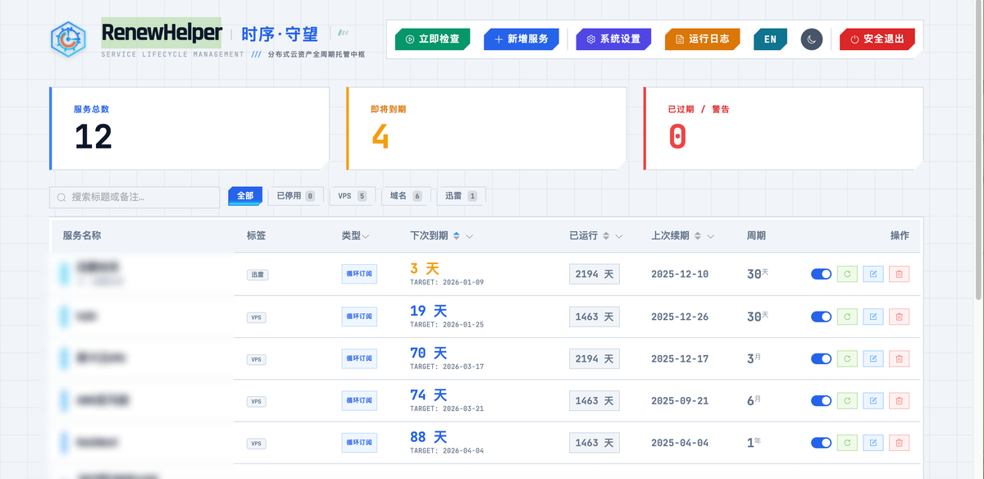Viewport: 984px width, 479px height.
Task: Delete the service expiring in 19 天
Action: coord(900,316)
